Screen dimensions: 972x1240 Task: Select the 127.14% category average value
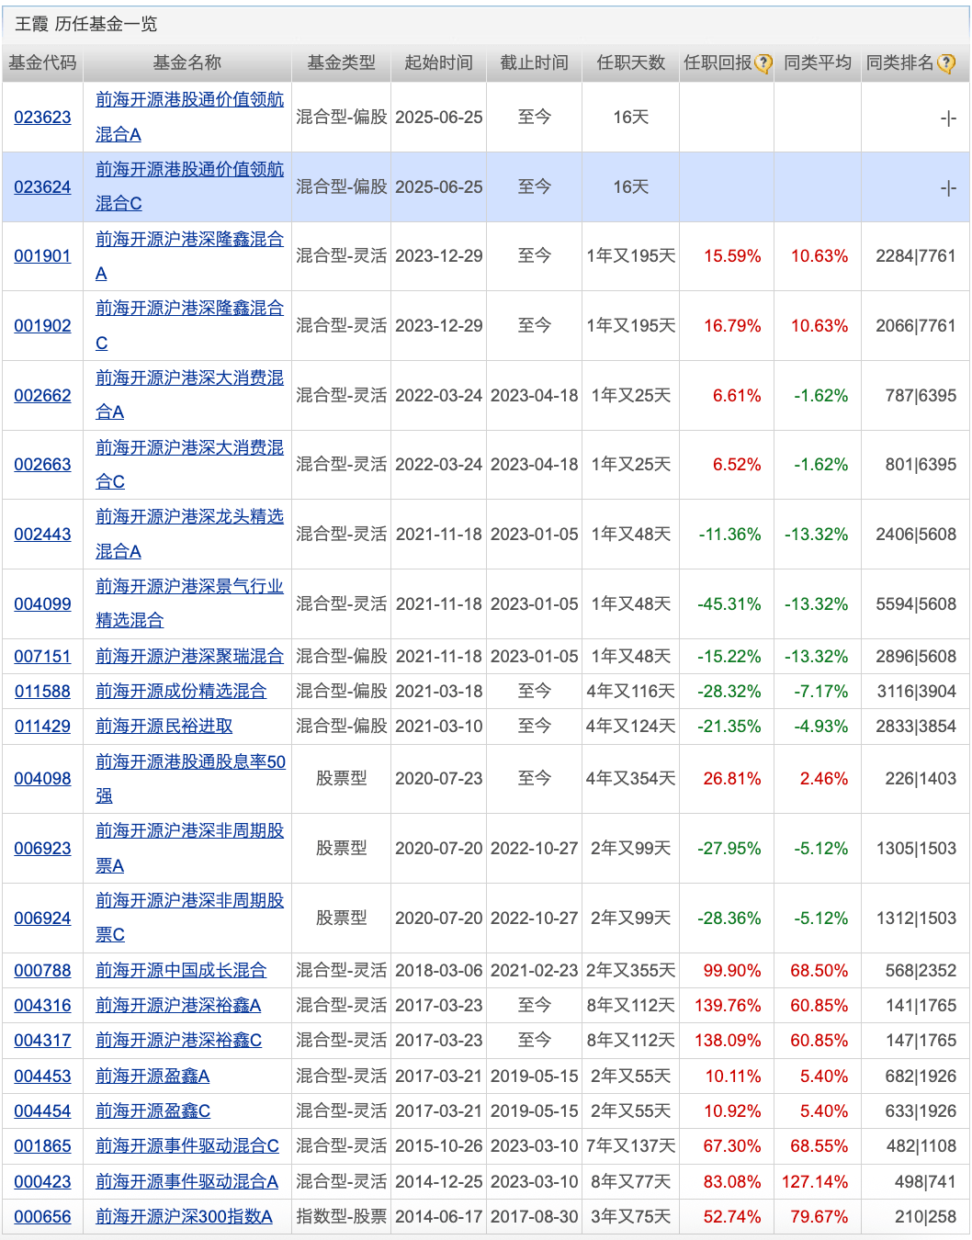tap(815, 1181)
